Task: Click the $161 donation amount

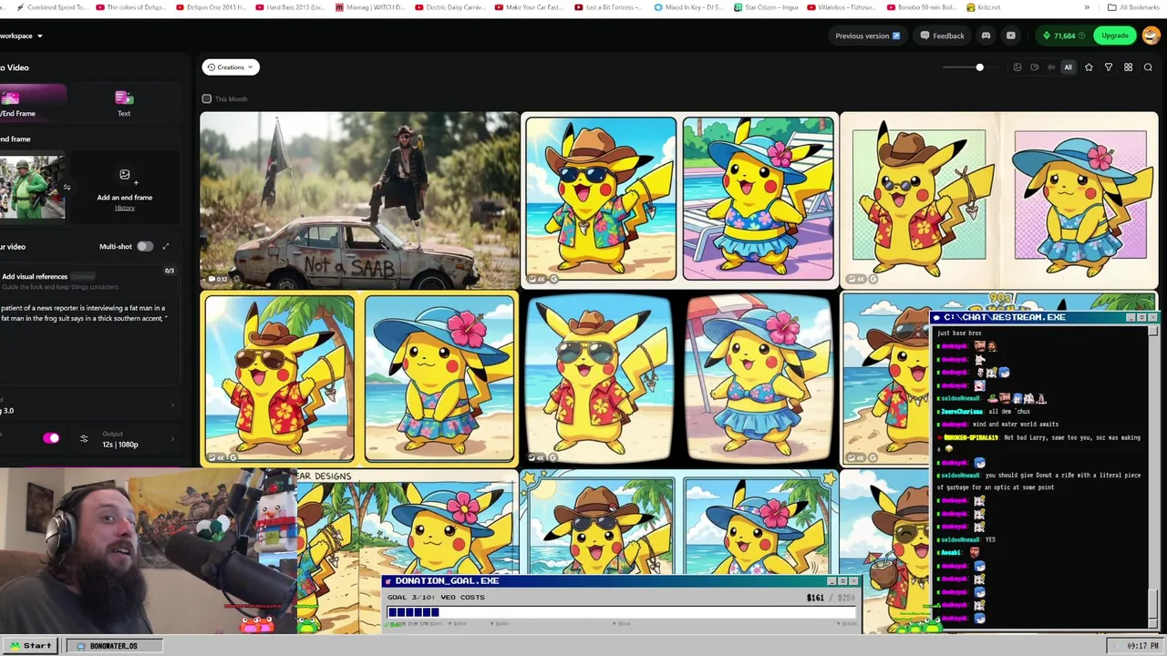Action: coord(814,598)
